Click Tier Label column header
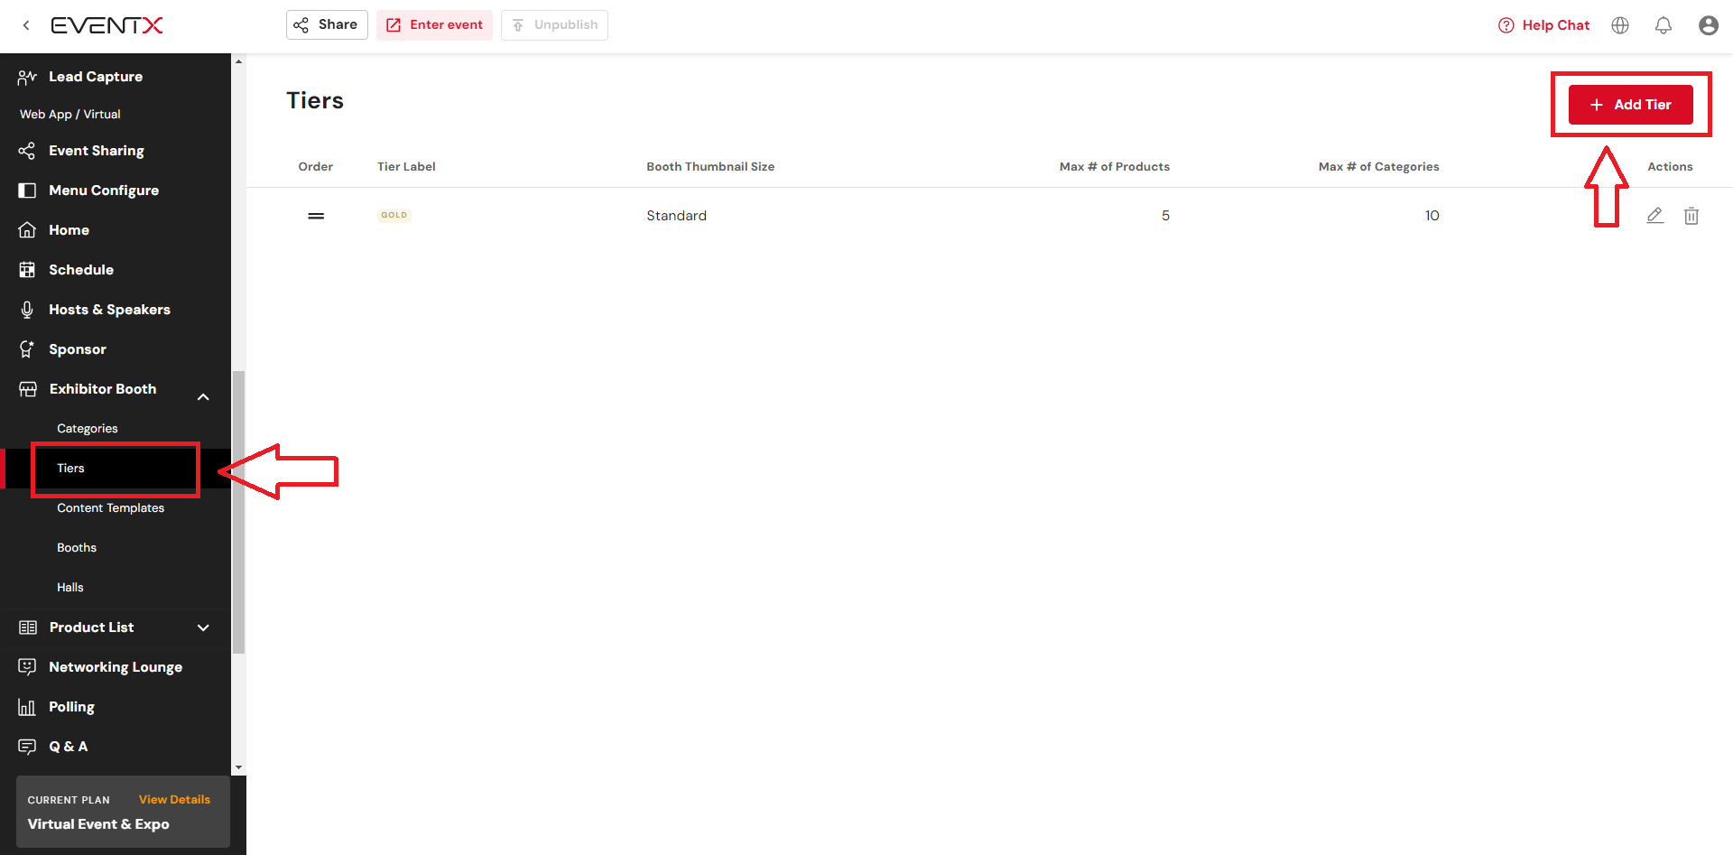Viewport: 1733px width, 855px height. [x=406, y=167]
